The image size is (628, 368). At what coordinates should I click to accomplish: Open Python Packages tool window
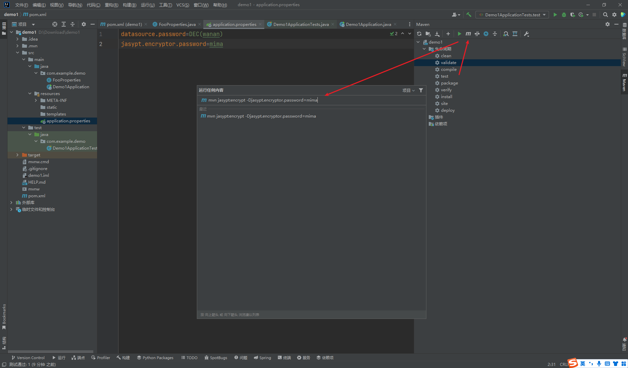pyautogui.click(x=155, y=357)
